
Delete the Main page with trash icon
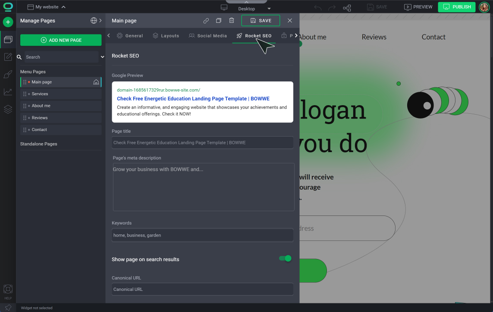(232, 20)
